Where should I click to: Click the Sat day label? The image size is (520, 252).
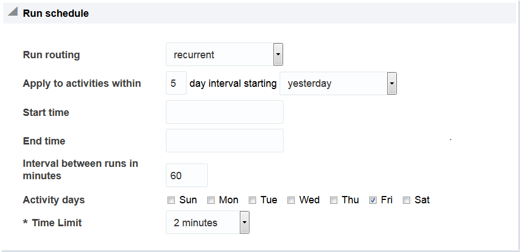(x=422, y=200)
